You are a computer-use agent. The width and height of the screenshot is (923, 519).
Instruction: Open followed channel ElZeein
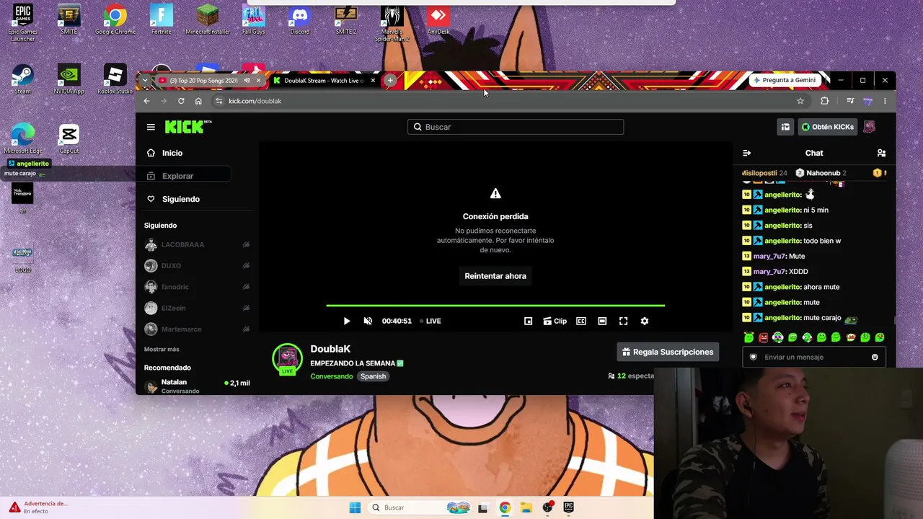point(196,308)
